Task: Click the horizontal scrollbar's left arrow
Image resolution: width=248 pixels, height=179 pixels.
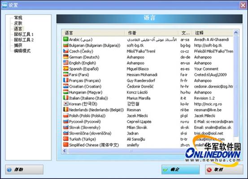Action: pos(65,151)
